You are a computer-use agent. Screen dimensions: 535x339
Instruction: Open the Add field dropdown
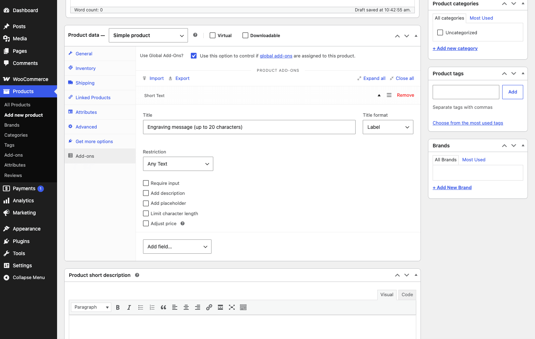(x=177, y=247)
